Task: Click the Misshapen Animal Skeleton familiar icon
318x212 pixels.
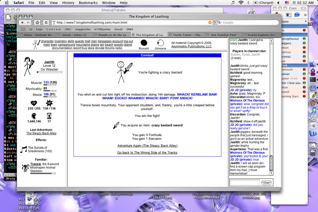Action: tap(25, 168)
